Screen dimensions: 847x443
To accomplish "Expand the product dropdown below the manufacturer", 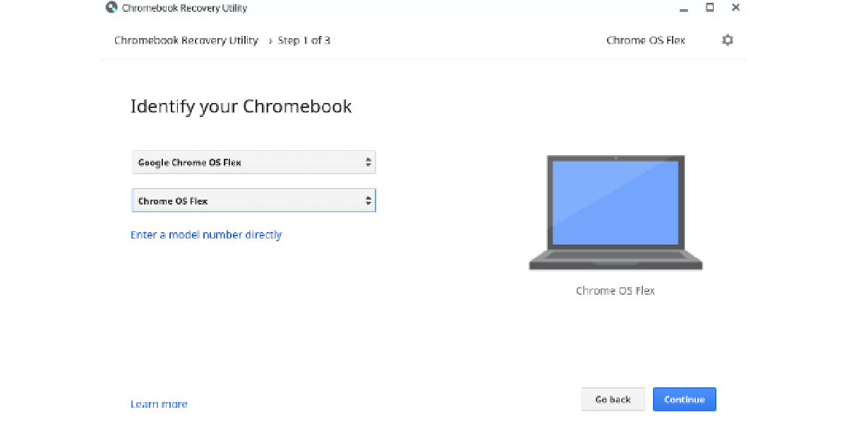I will click(x=253, y=201).
